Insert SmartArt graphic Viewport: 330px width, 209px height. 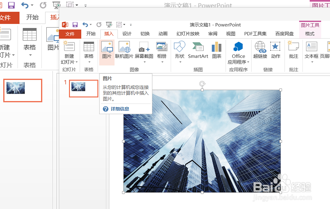(x=198, y=50)
